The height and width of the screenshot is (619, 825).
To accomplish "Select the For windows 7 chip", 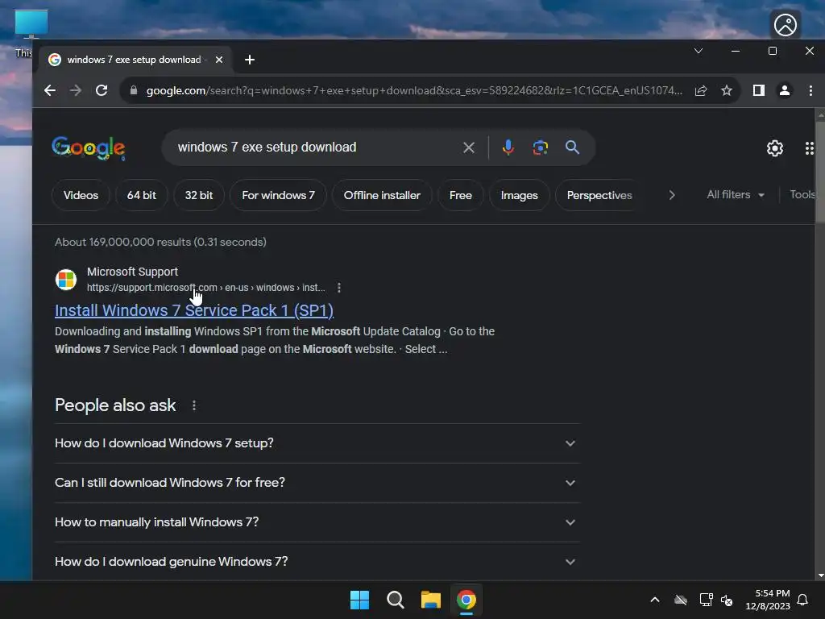I will (278, 195).
